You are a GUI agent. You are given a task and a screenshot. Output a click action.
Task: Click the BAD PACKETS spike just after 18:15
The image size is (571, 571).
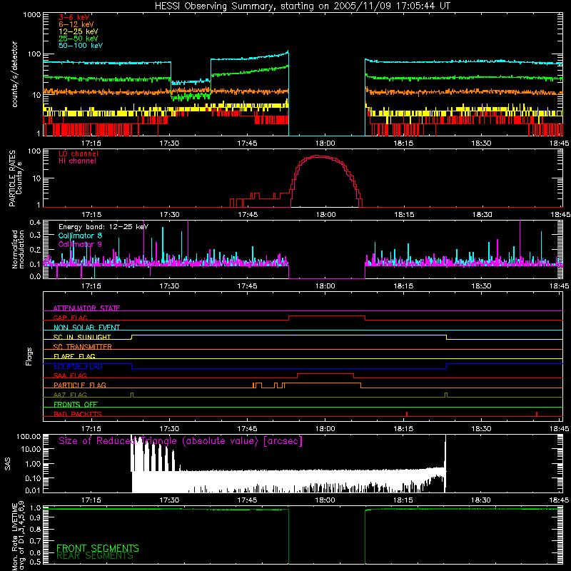407,414
